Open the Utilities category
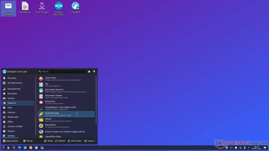The width and height of the screenshot is (269, 151). (x=17, y=136)
